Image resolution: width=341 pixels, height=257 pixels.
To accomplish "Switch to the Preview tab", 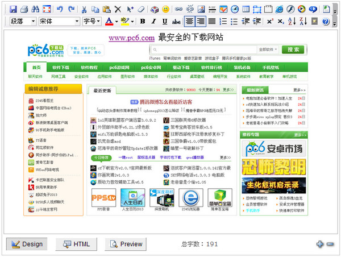I will (126, 244).
